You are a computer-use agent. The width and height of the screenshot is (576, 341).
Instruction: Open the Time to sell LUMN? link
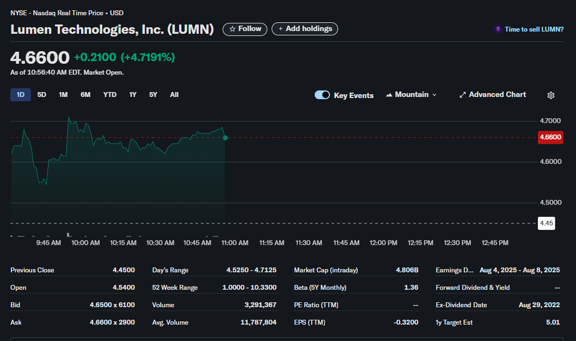[534, 29]
